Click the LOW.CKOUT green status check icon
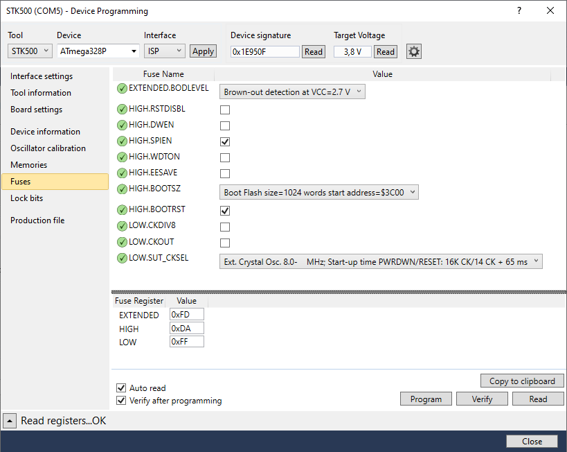 pos(123,242)
